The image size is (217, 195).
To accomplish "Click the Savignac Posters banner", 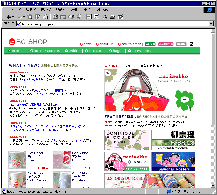I will [173, 162].
